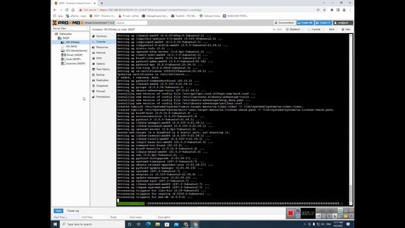
Task: Open the AdGuard Home bookmark
Action: point(209,16)
